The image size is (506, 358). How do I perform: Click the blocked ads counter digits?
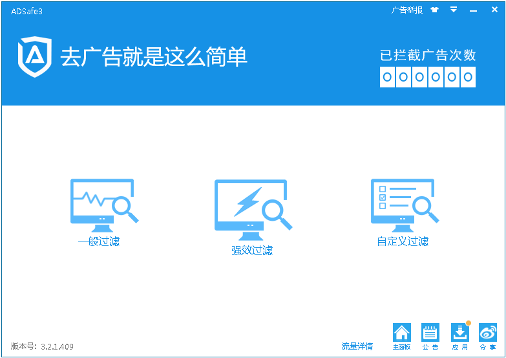428,77
